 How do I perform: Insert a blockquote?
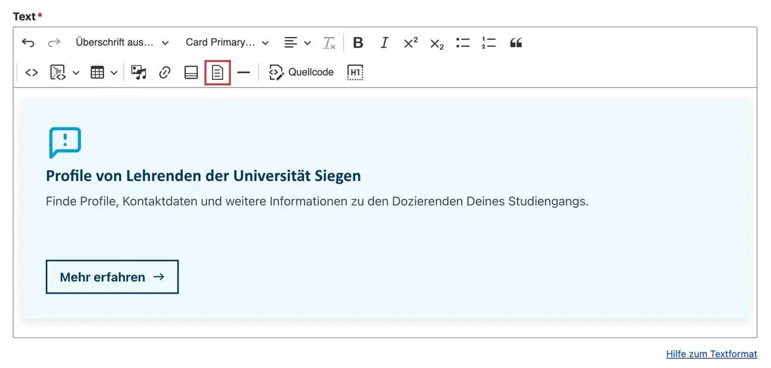coord(516,42)
